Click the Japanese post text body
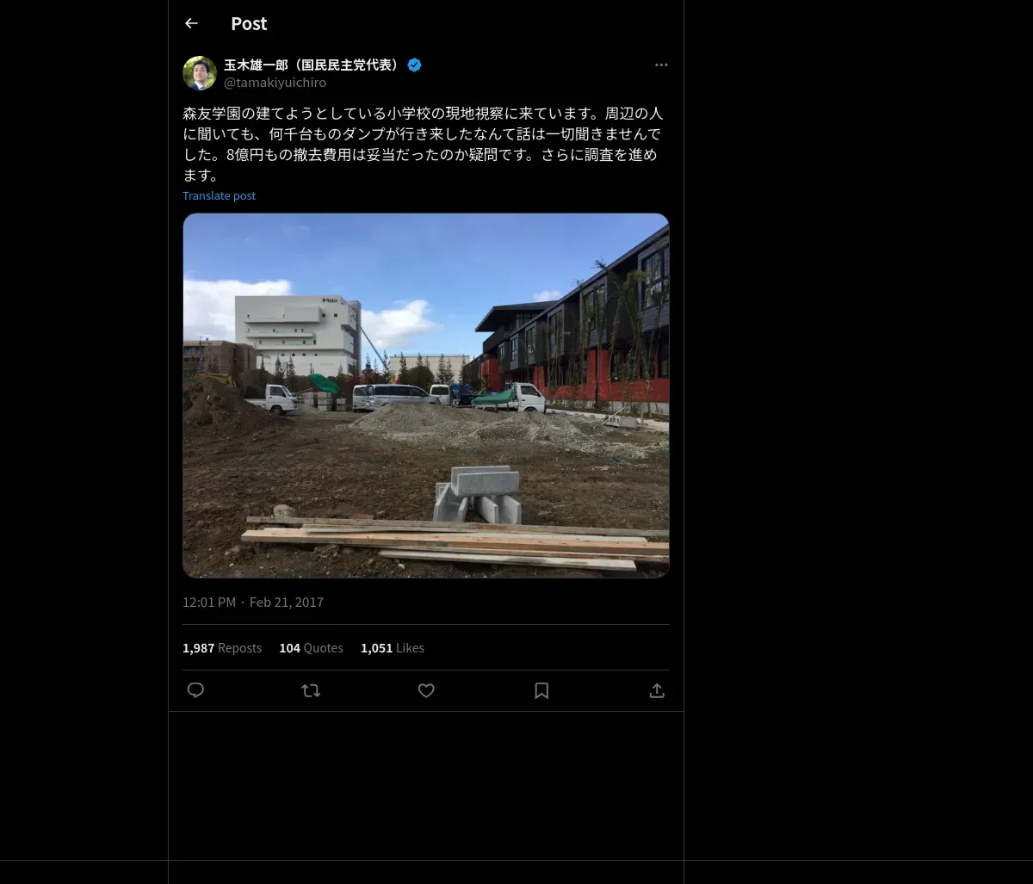 coord(425,144)
